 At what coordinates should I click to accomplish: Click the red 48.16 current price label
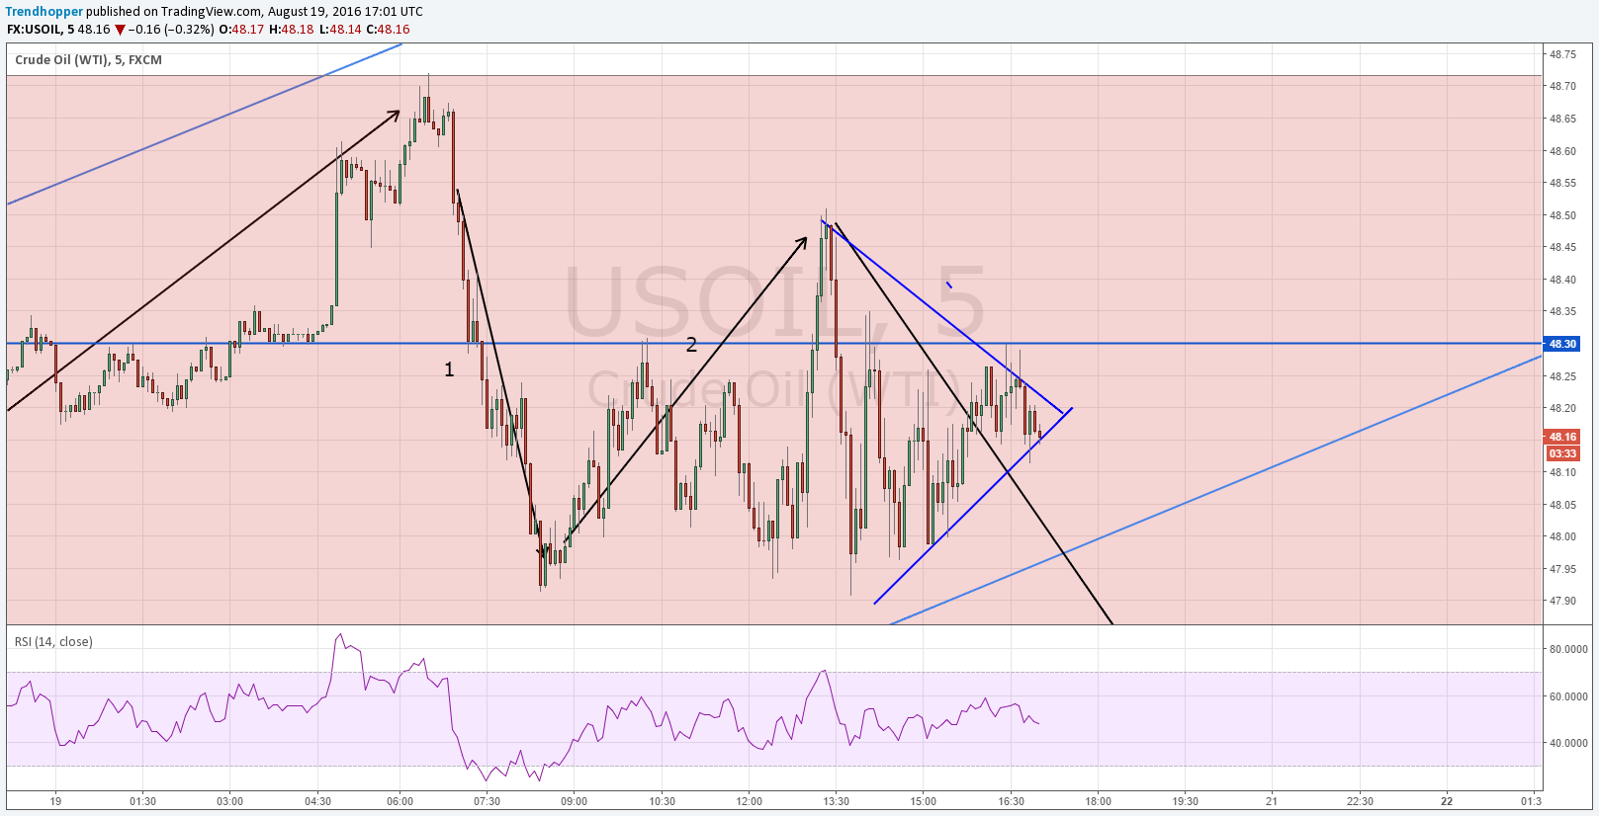coord(1562,437)
